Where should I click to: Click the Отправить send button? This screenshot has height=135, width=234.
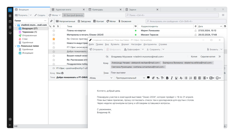[96, 49]
